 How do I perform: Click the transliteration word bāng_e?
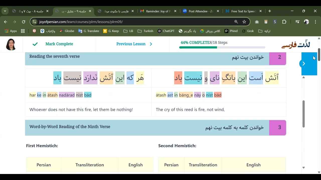pyautogui.click(x=186, y=95)
